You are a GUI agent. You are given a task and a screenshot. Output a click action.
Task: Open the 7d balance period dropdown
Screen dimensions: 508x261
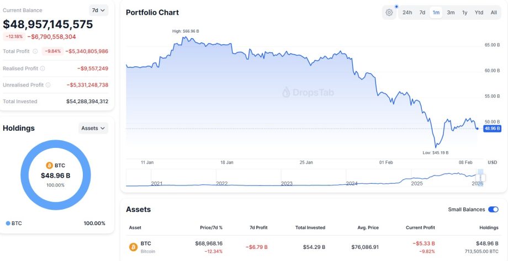click(x=98, y=10)
